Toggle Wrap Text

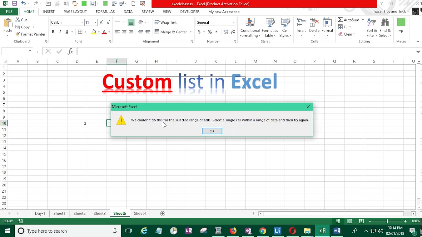pos(166,22)
